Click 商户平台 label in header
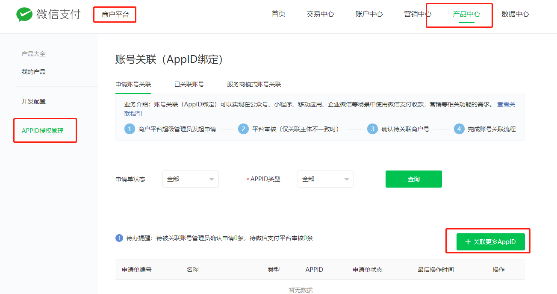This screenshot has height=294, width=557. click(x=115, y=15)
